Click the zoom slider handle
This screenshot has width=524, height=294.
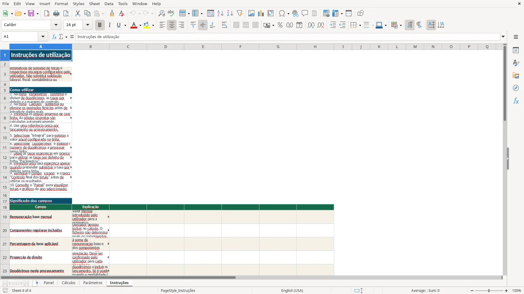(x=489, y=291)
